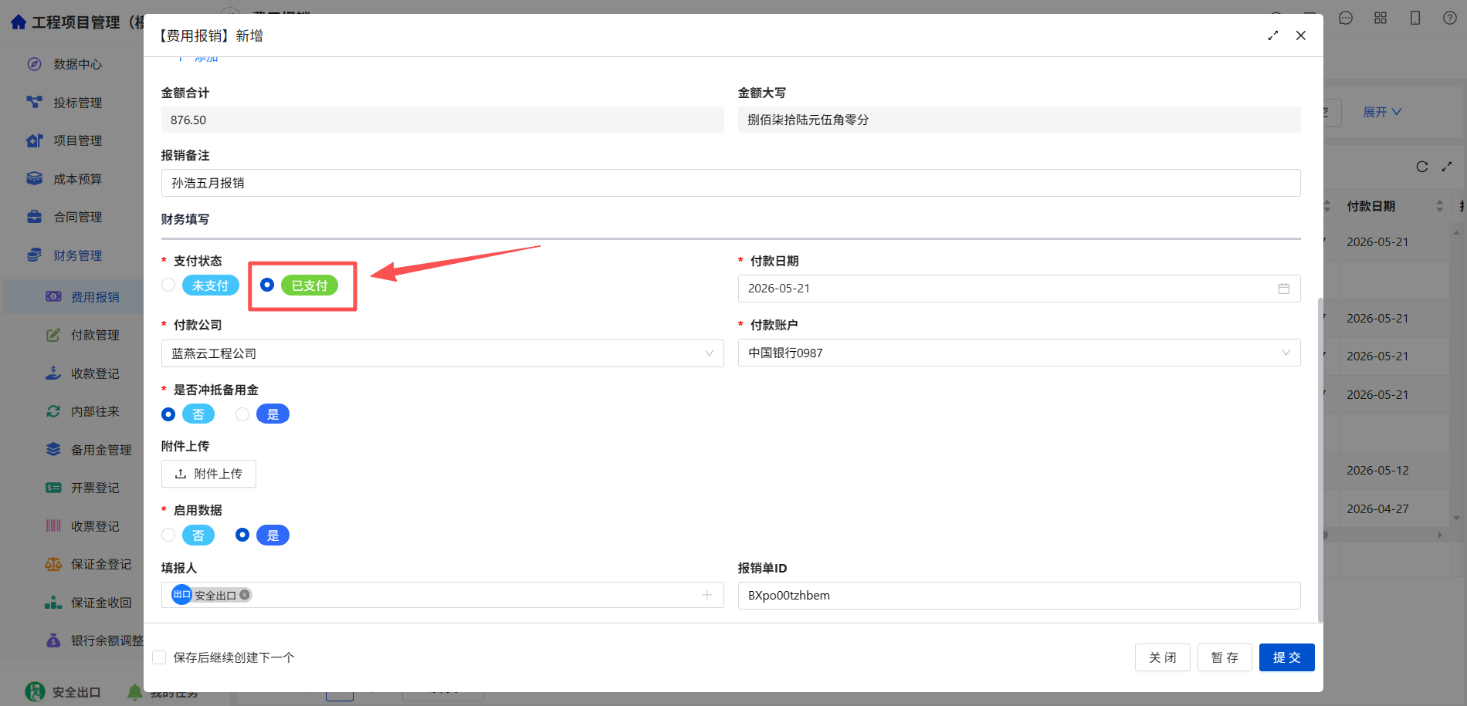Click the 收票登记 barcode icon
Screen dimensions: 1467x706
(x=53, y=525)
